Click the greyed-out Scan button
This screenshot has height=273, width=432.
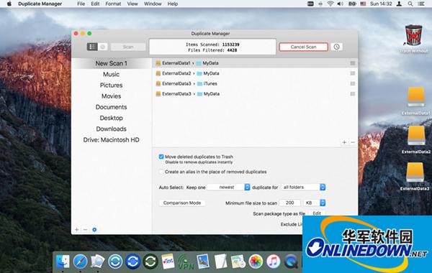click(128, 47)
